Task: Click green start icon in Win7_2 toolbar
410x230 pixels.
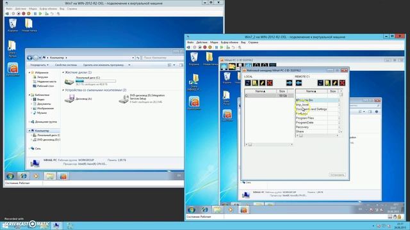Action: [x=222, y=47]
